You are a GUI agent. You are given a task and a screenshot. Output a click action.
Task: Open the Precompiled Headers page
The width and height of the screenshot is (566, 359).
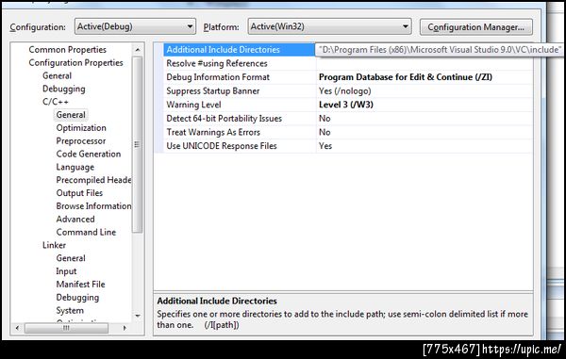click(93, 180)
